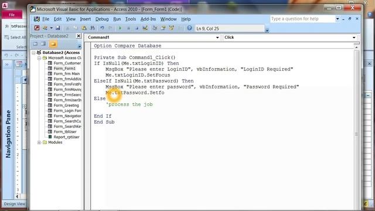Click the 'Type a question for help' box
Viewport: 375px width, 211px height.
[302, 19]
